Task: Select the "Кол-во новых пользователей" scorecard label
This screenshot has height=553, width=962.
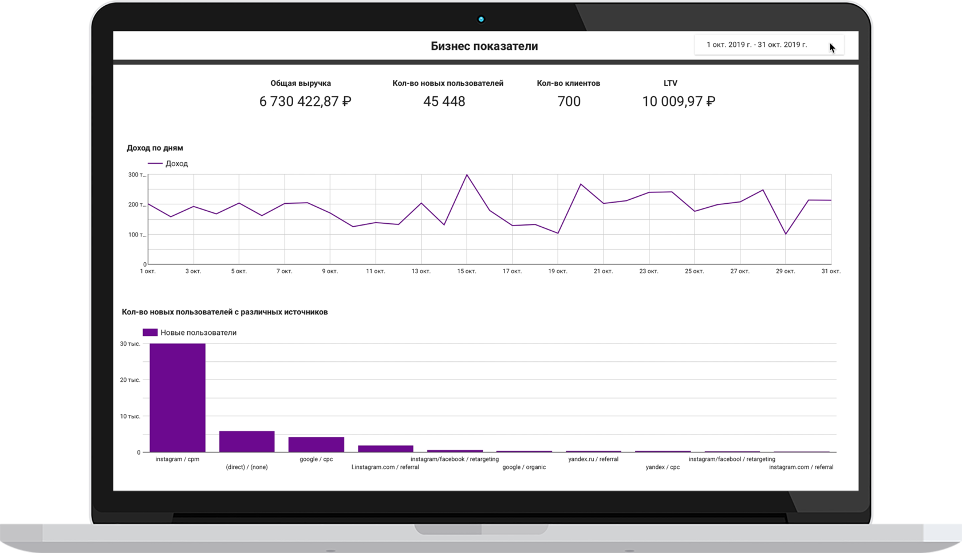Action: (448, 84)
